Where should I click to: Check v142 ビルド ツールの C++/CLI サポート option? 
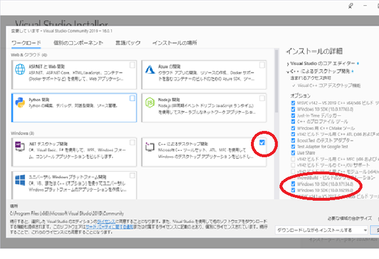point(293,165)
